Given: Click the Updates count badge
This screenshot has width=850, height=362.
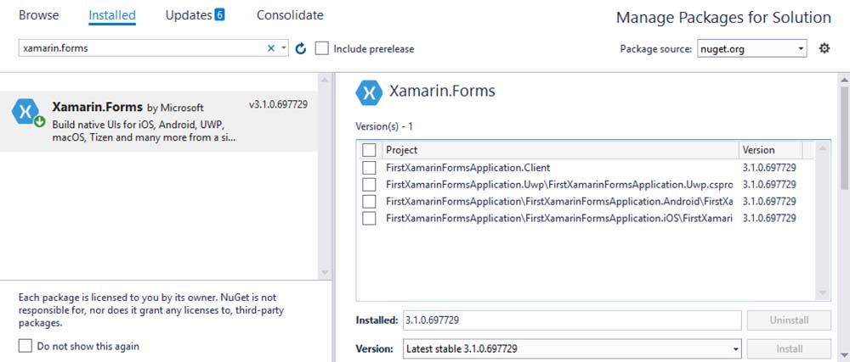Looking at the screenshot, I should point(219,15).
